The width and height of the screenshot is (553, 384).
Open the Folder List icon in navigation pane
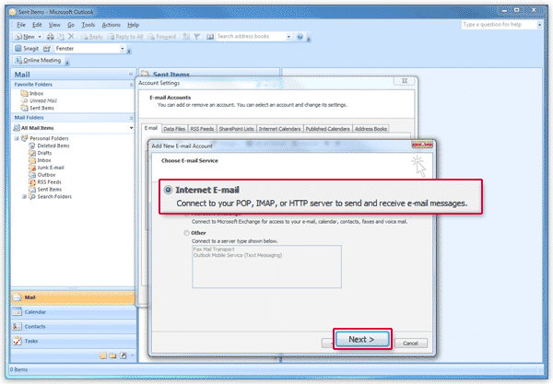(x=112, y=355)
